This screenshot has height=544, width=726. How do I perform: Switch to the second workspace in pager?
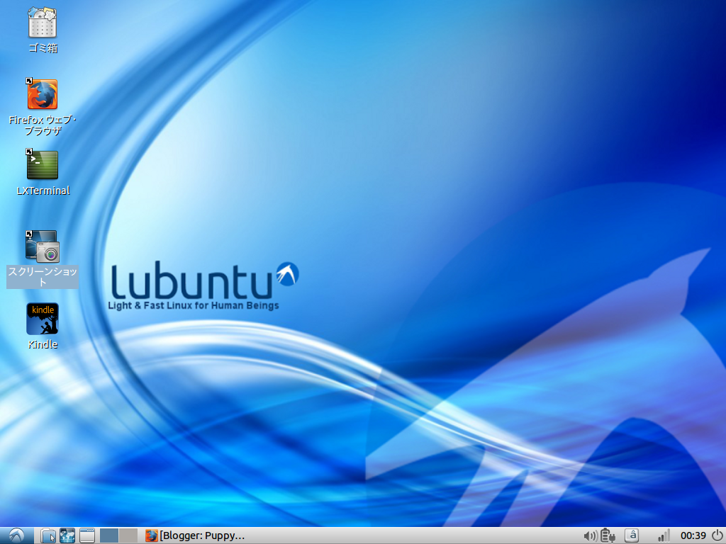[x=128, y=535]
